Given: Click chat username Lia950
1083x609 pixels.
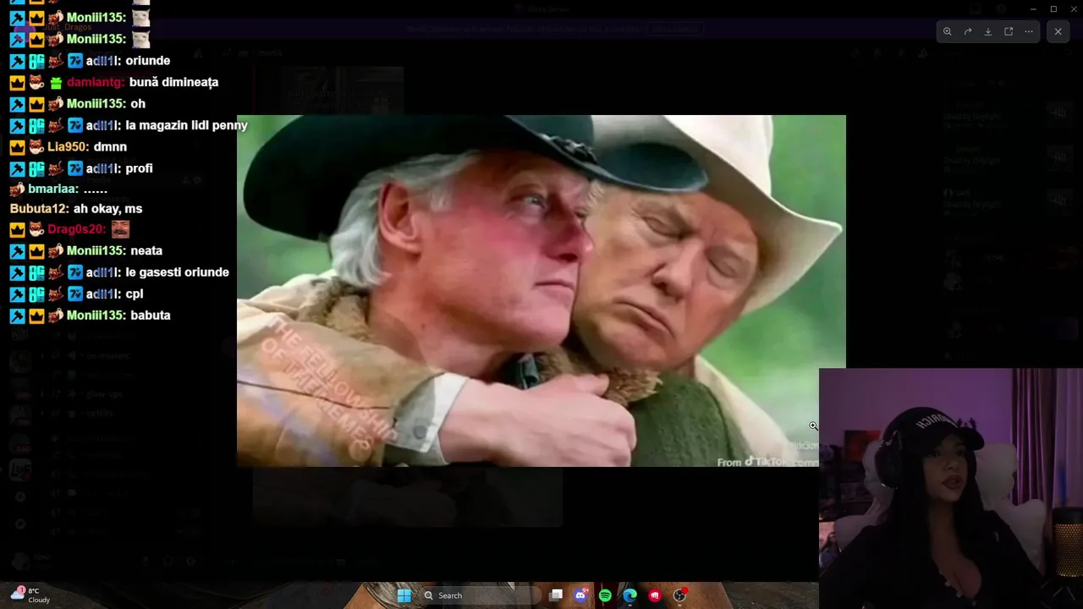Looking at the screenshot, I should click(66, 146).
